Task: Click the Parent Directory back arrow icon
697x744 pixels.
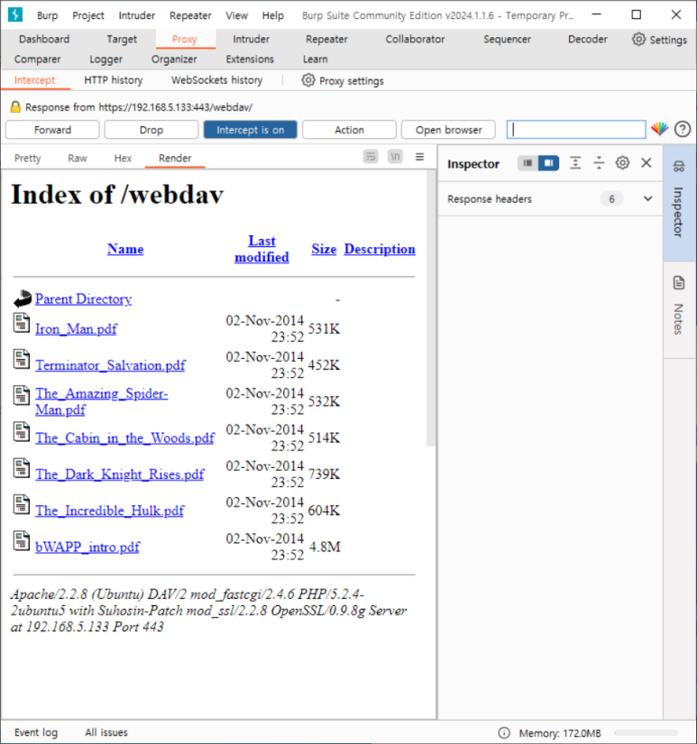Action: point(23,299)
